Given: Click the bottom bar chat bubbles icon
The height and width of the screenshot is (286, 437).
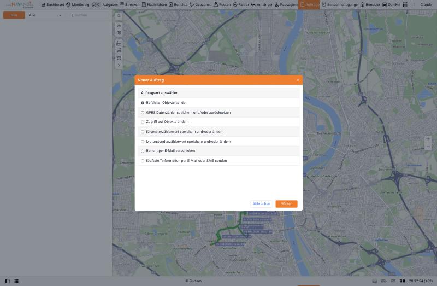Looking at the screenshot, I should (384, 281).
